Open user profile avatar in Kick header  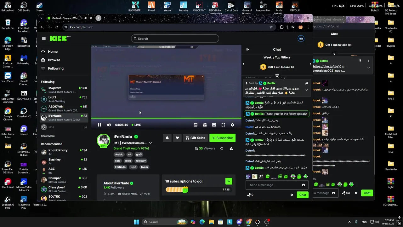(301, 38)
